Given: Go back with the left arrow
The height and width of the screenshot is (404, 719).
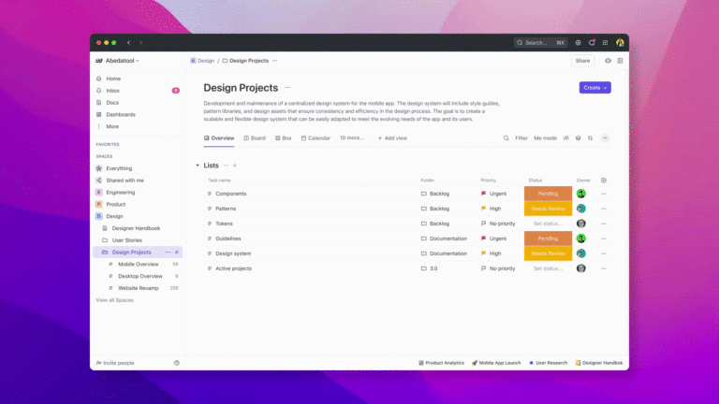Looking at the screenshot, I should point(129,43).
